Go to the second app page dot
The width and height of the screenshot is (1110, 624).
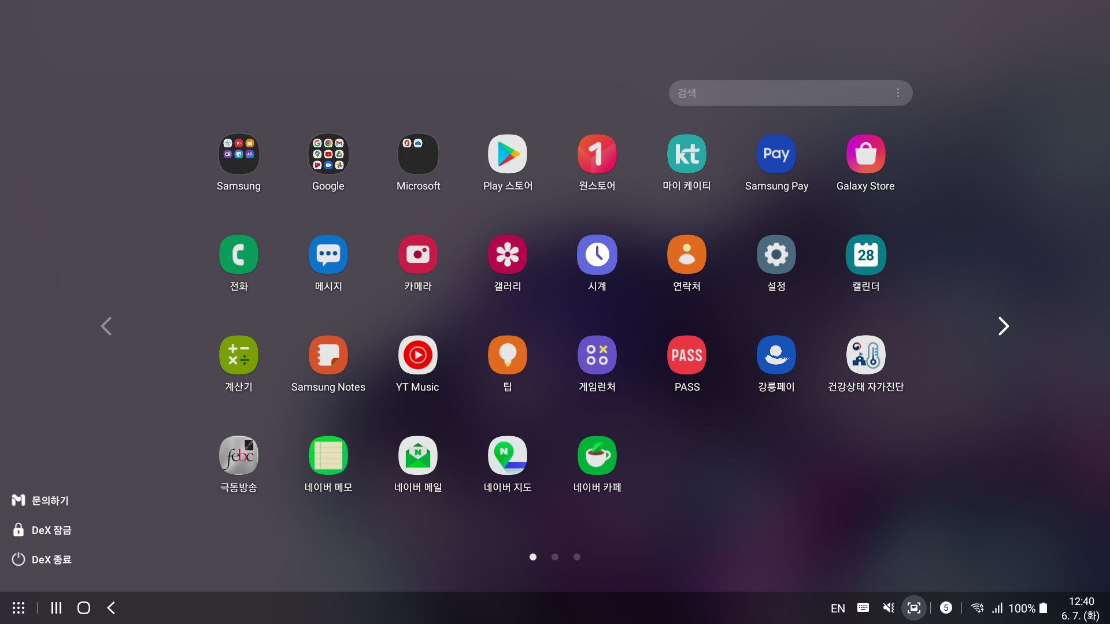point(555,557)
